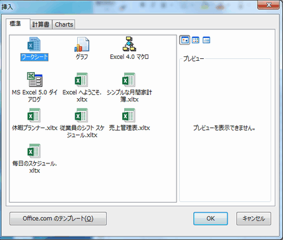Click 売上管理表.xltx file name
The image size is (283, 240).
coord(129,128)
